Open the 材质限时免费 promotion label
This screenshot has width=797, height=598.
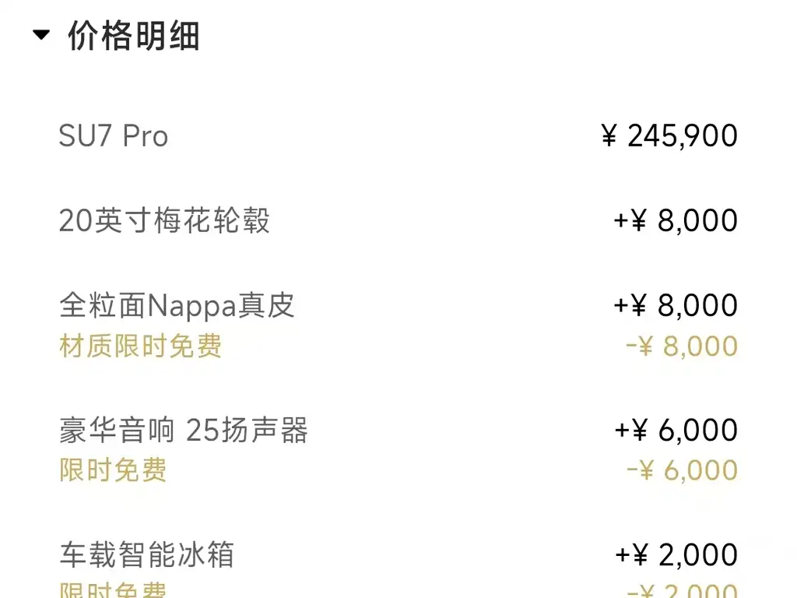tap(140, 346)
